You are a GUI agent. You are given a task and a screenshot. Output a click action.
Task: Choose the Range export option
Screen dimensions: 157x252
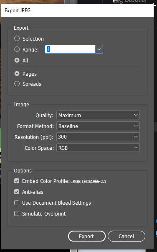pos(17,49)
